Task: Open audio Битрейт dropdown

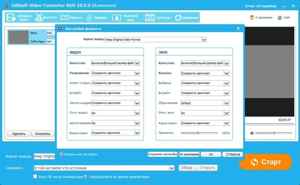Action: 226,93
